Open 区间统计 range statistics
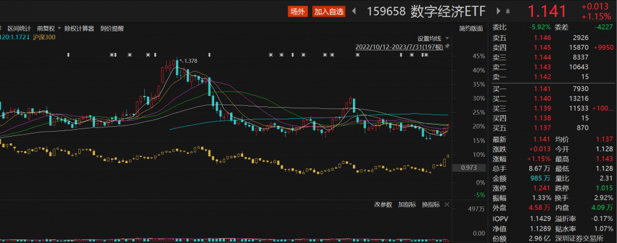Image resolution: width=617 pixels, height=243 pixels. pyautogui.click(x=19, y=28)
